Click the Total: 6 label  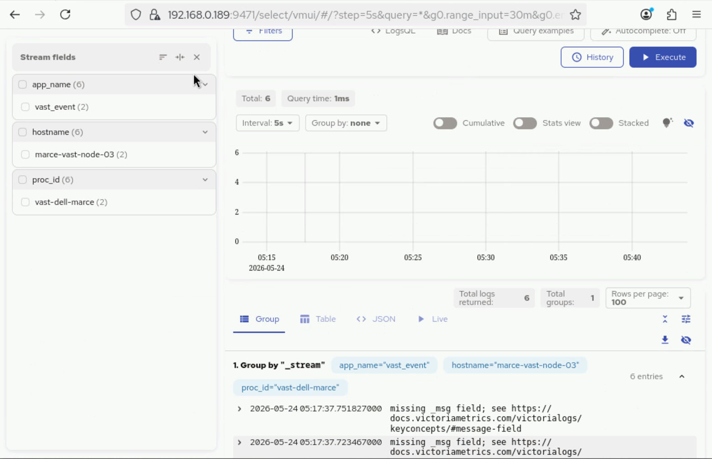256,99
